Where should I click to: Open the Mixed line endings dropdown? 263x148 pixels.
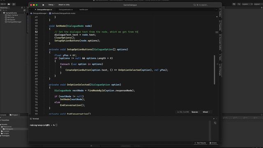pos(206,112)
